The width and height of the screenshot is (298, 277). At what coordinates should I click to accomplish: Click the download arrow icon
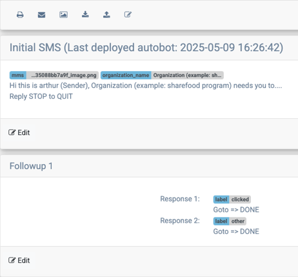[x=85, y=14]
